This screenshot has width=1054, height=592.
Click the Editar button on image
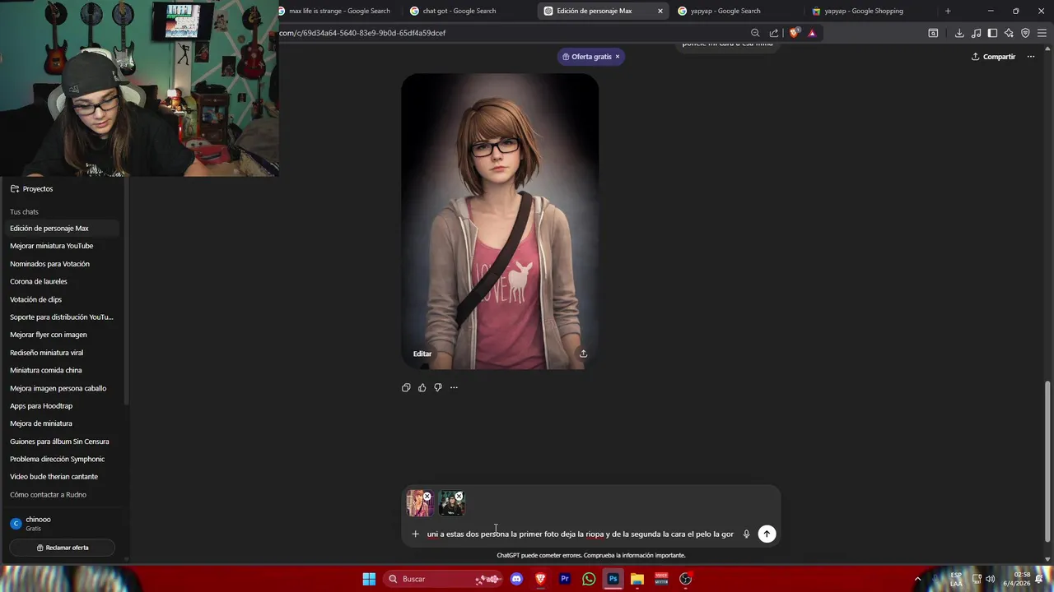point(422,354)
